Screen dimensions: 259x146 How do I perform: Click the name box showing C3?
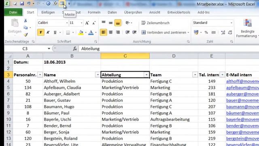(25, 49)
